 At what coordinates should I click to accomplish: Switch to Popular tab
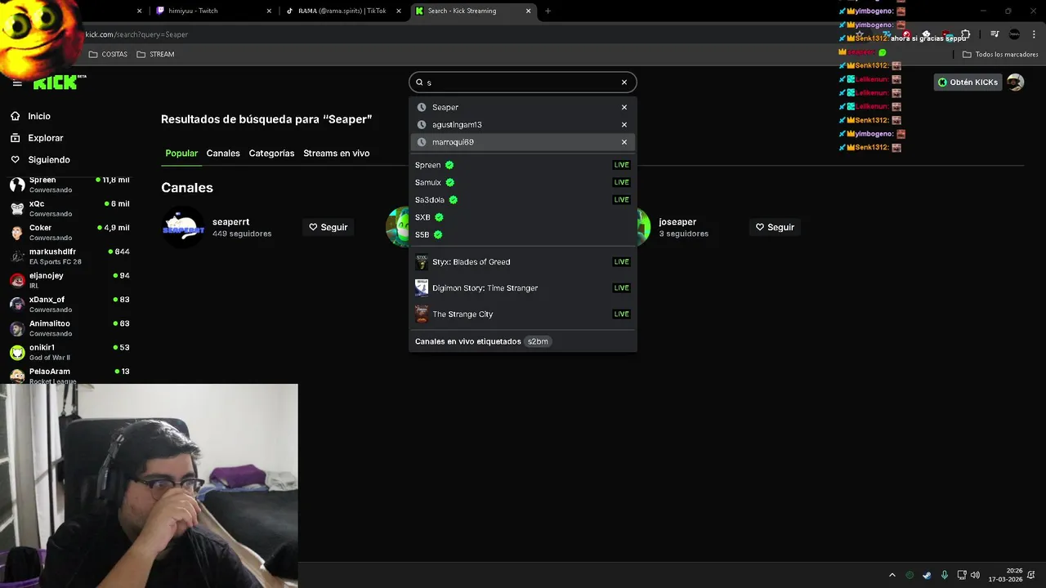pyautogui.click(x=181, y=154)
